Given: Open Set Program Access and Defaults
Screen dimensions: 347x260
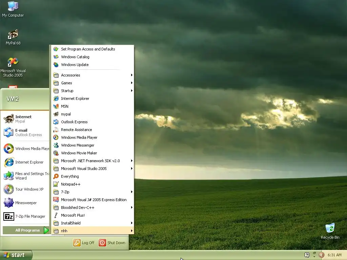Looking at the screenshot, I should click(93, 49).
